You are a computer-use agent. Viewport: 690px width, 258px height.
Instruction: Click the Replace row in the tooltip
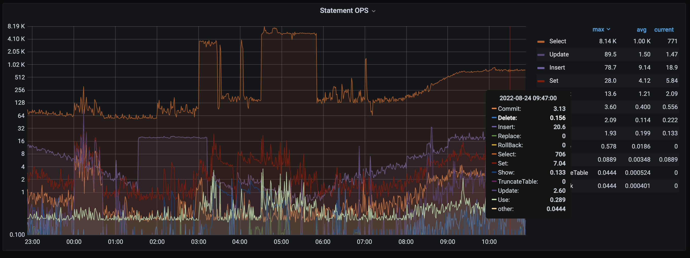[x=529, y=136]
